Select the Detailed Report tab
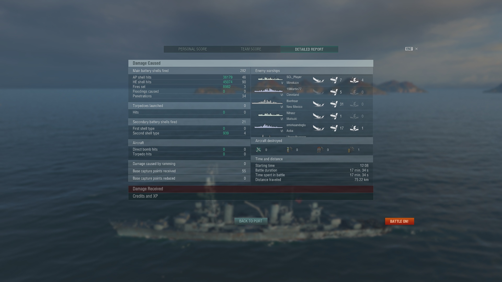This screenshot has width=502, height=282. tap(309, 49)
